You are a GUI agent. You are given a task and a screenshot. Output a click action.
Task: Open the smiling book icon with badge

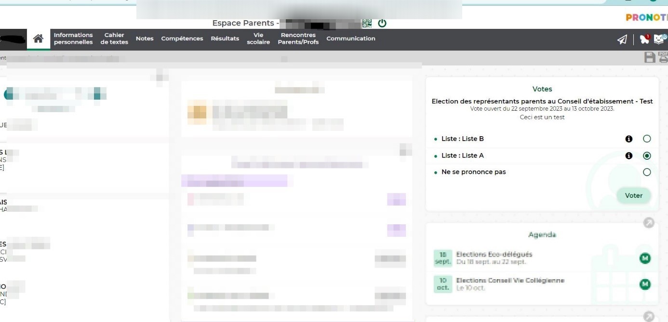coord(660,39)
